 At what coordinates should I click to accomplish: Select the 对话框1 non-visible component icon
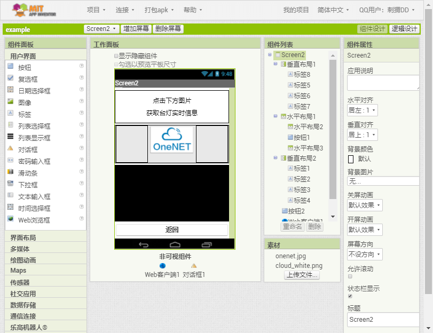(194, 266)
